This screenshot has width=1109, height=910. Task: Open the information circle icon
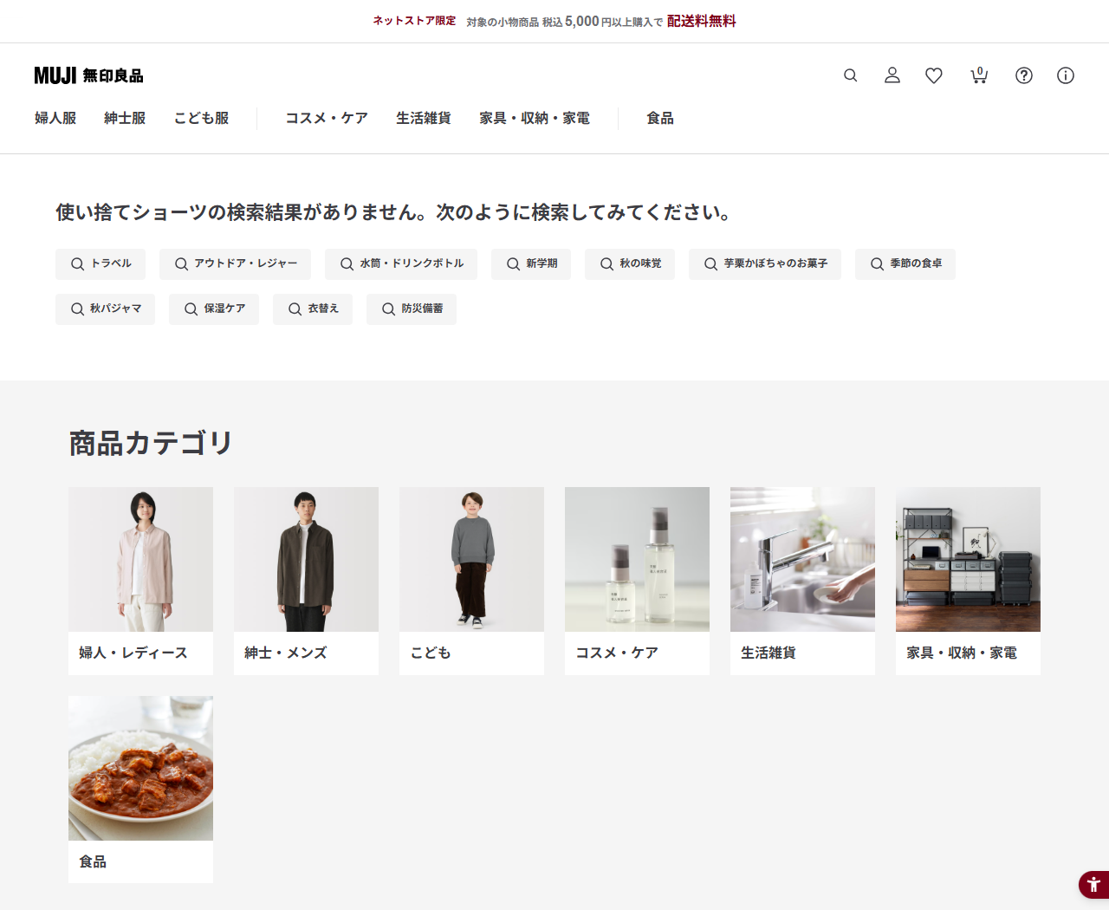click(x=1066, y=75)
